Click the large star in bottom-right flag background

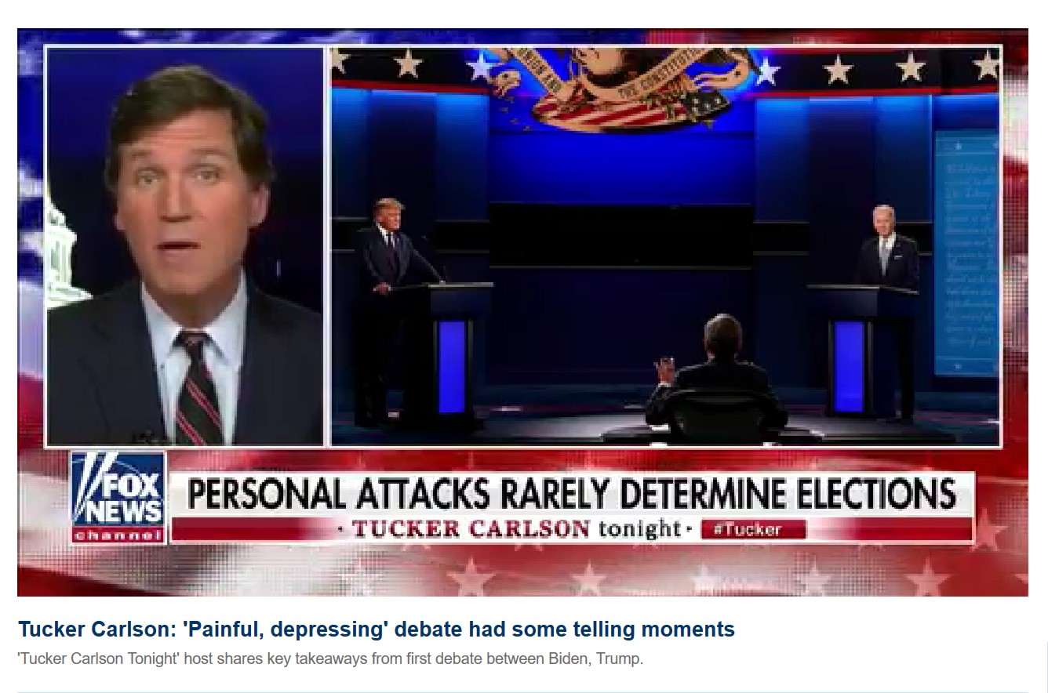[928, 579]
